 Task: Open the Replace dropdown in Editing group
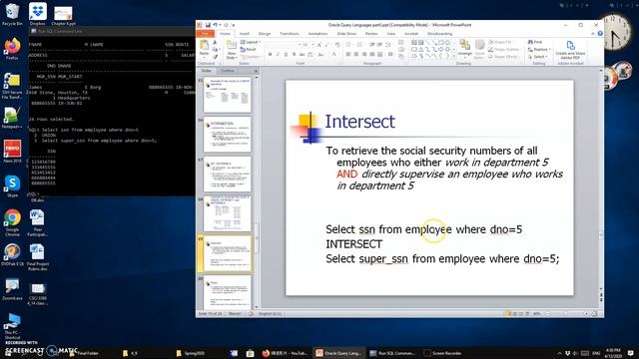tap(539, 49)
